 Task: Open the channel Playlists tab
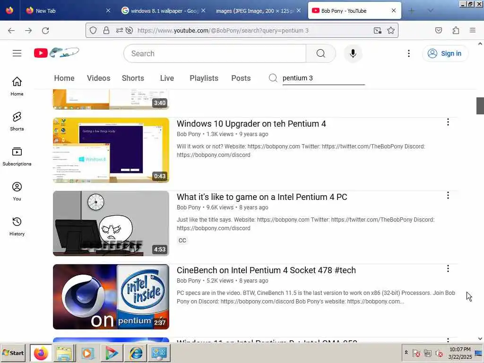pos(204,78)
